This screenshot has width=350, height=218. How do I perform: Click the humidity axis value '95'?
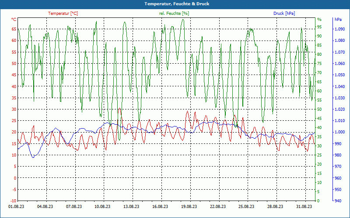(319, 27)
